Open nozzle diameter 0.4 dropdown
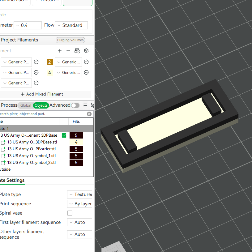252x252 pixels. 28,25
